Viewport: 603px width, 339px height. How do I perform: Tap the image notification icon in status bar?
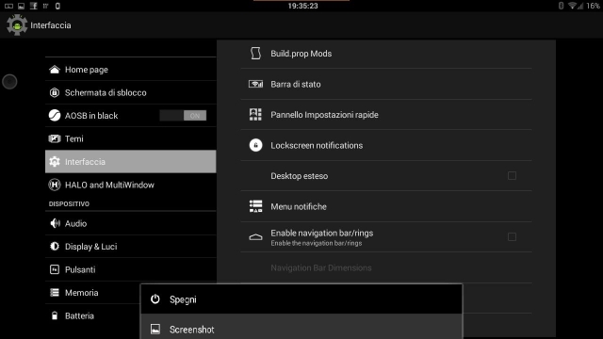tap(21, 6)
